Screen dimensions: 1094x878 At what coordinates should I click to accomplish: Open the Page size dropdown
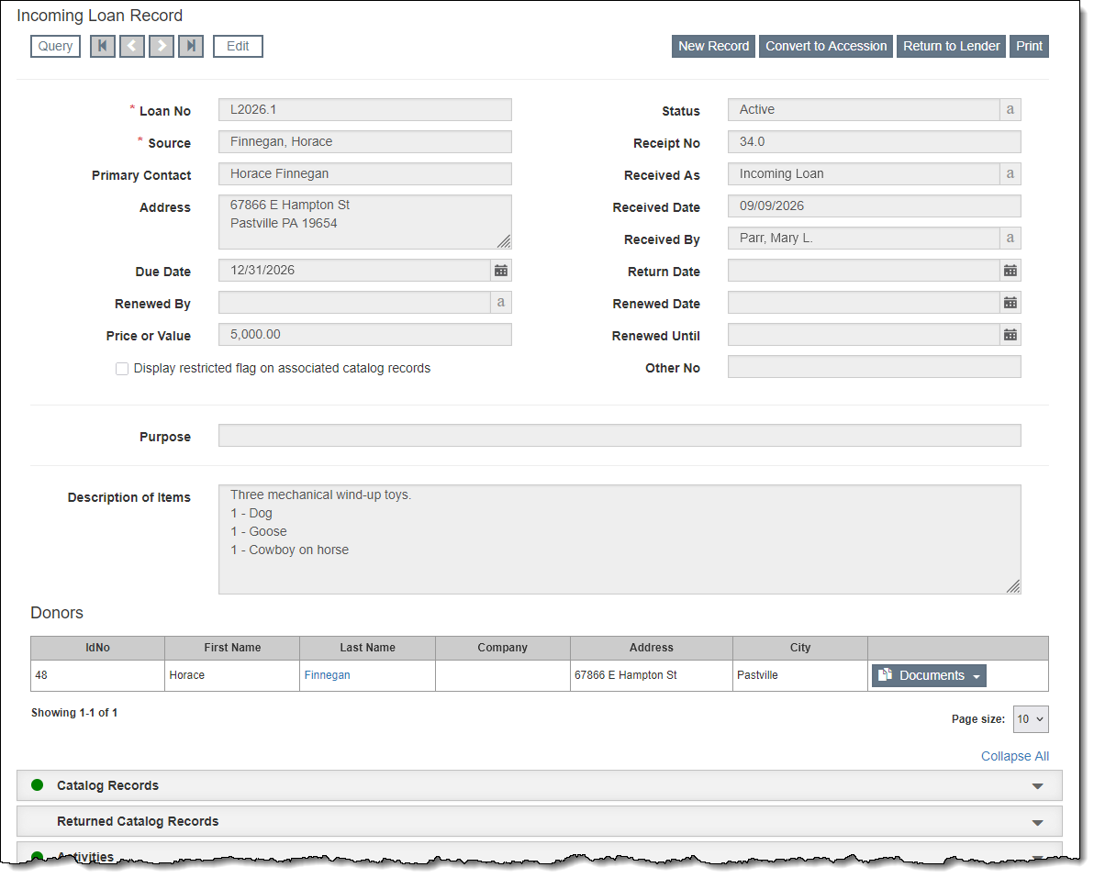click(x=1031, y=719)
